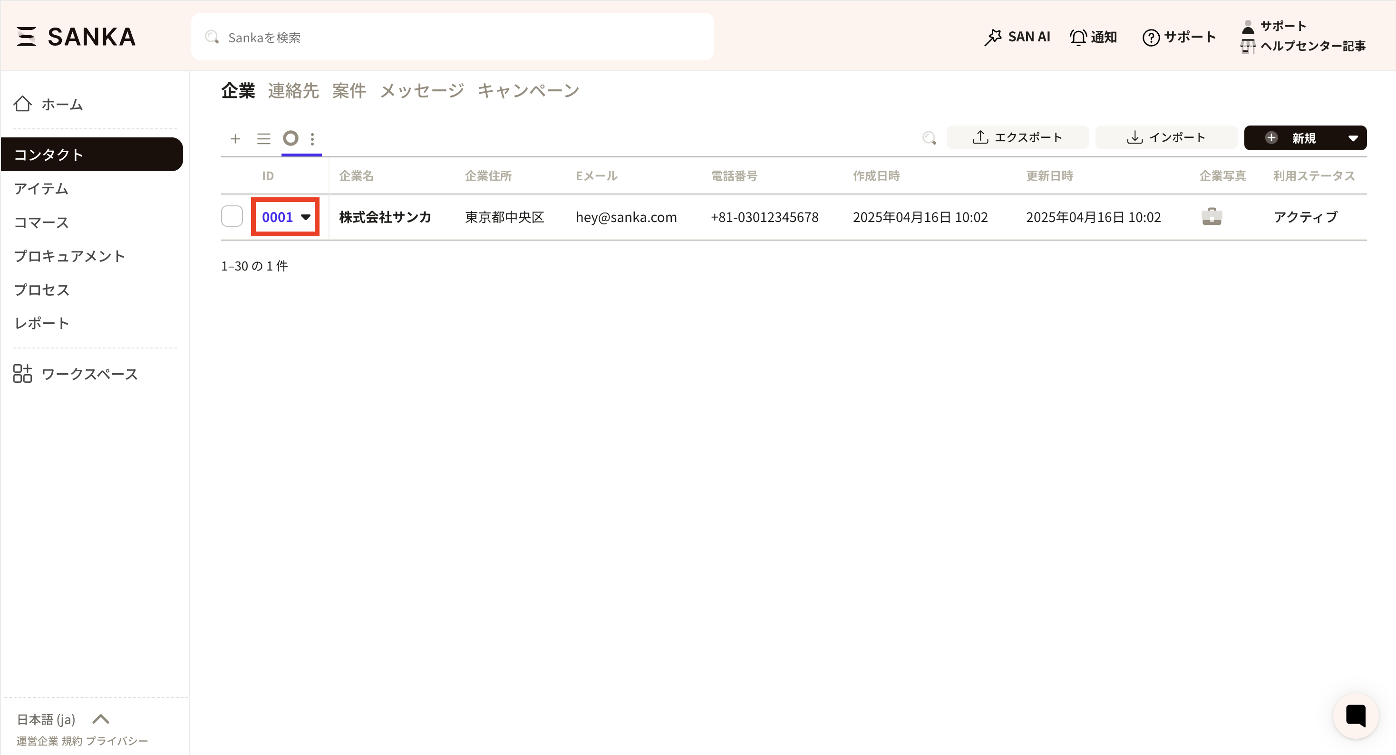Image resolution: width=1396 pixels, height=755 pixels.
Task: Expand the 0001 ID dropdown arrow
Action: pyautogui.click(x=306, y=217)
